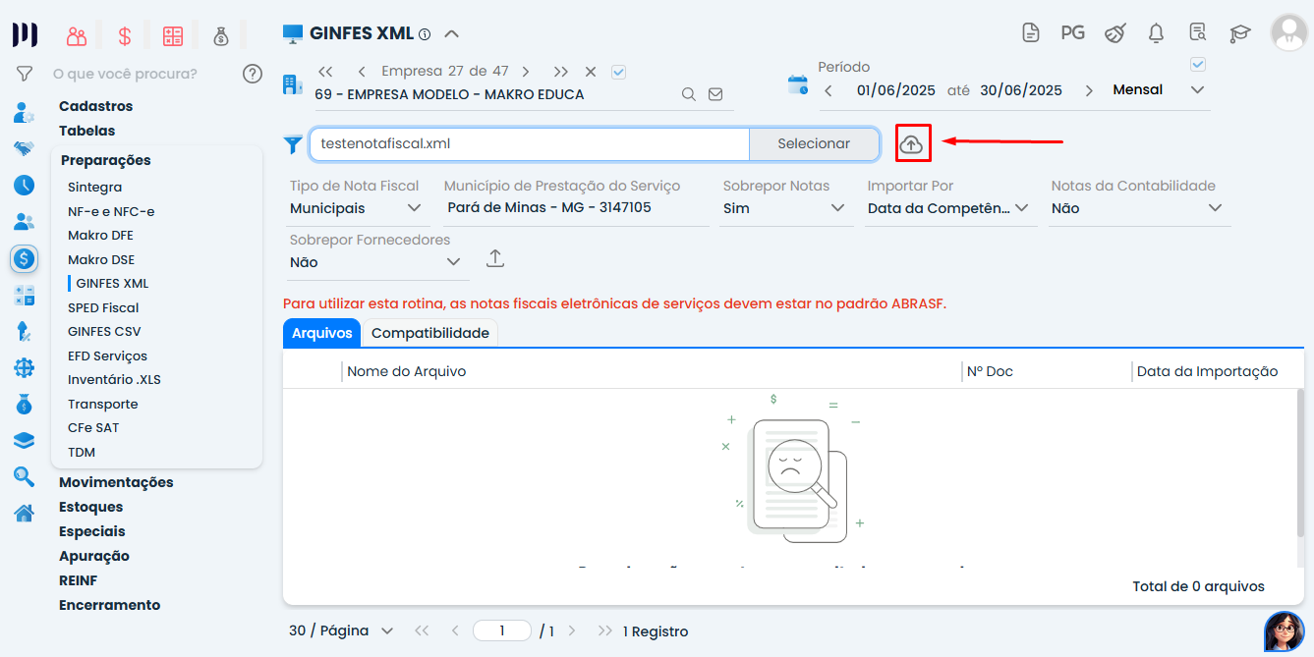The height and width of the screenshot is (657, 1314).
Task: Open Notas da Contabilidade dropdown
Action: tap(1138, 208)
